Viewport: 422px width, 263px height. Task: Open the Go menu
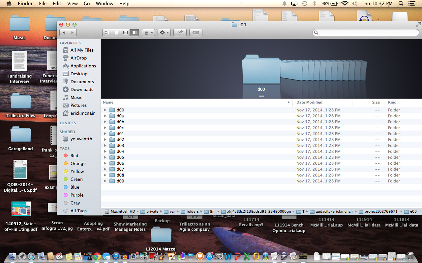87,4
